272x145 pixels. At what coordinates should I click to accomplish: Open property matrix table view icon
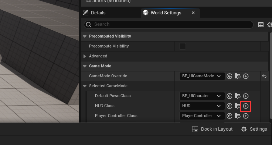tap(261, 25)
